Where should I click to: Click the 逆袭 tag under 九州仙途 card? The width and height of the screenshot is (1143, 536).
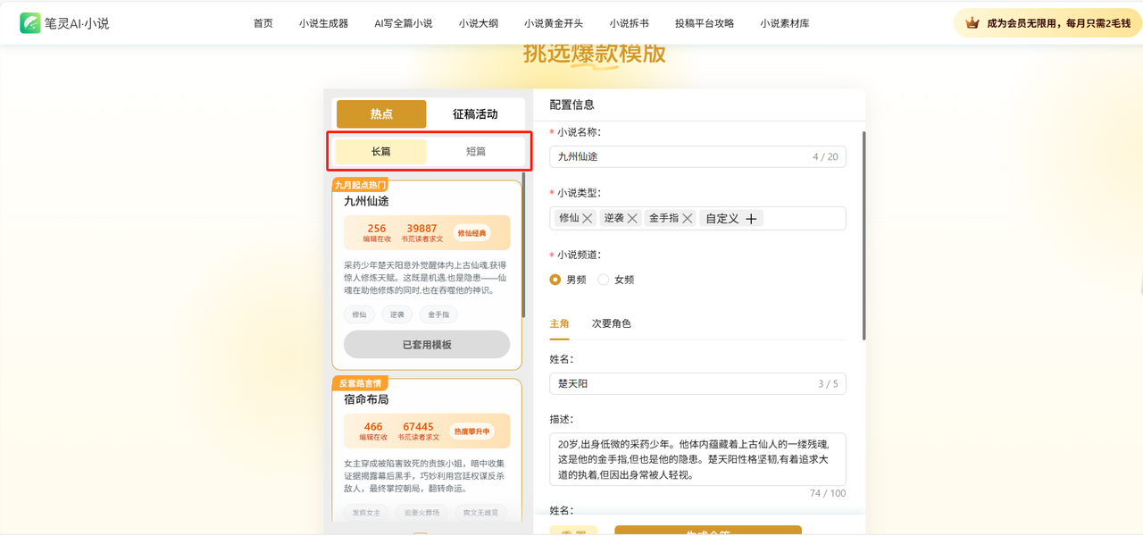point(396,314)
